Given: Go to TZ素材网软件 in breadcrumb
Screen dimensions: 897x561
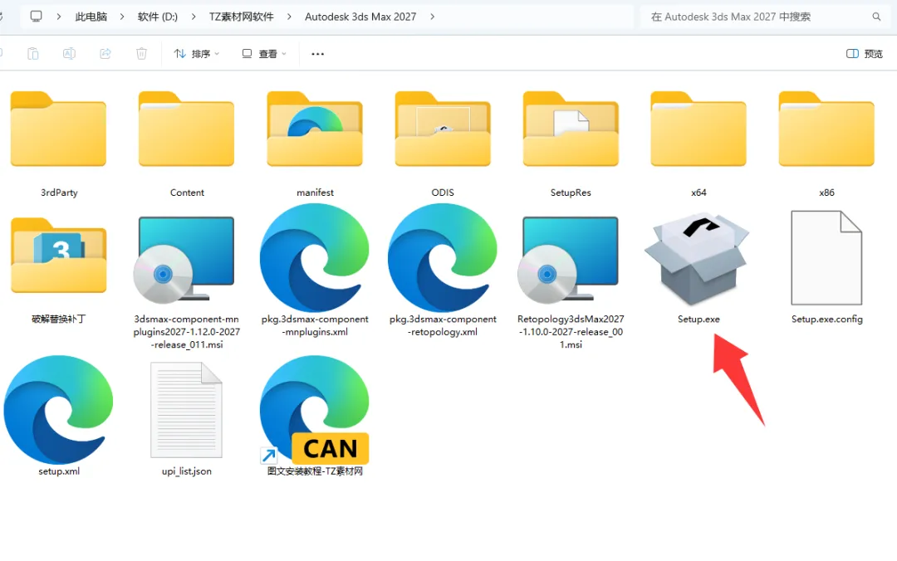Looking at the screenshot, I should tap(241, 17).
